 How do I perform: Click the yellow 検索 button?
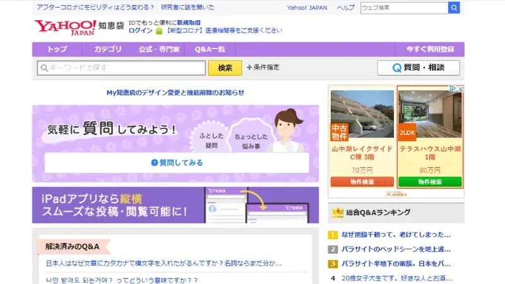225,68
